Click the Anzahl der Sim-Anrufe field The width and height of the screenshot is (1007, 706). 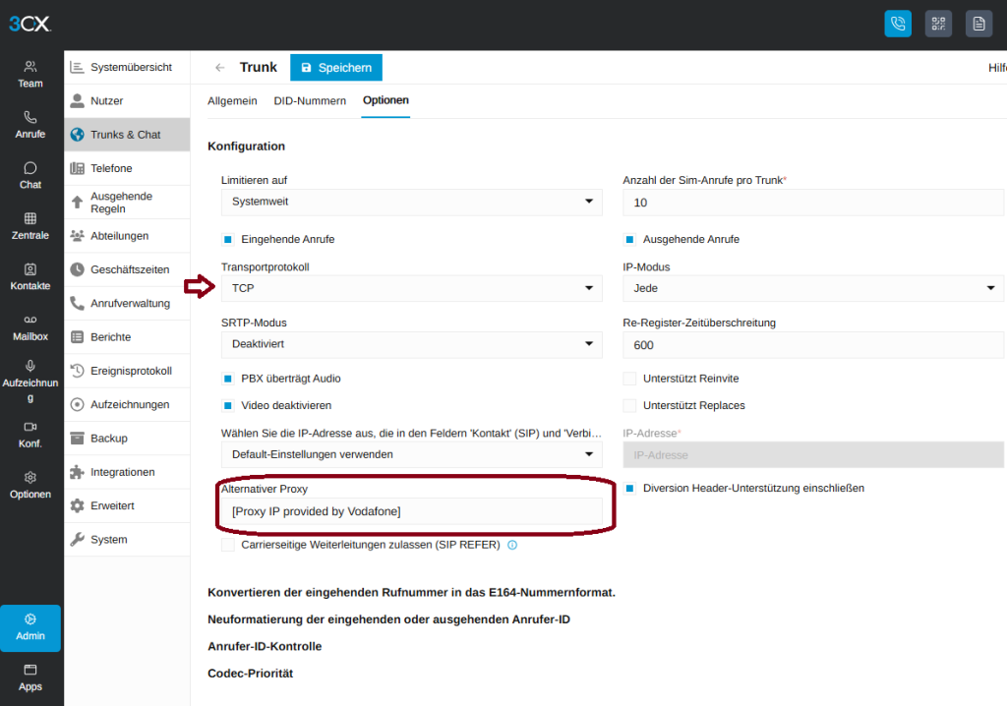point(813,203)
